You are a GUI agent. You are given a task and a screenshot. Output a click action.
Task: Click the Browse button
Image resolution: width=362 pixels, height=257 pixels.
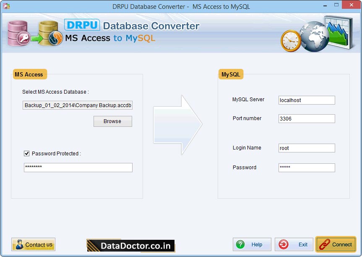click(112, 121)
